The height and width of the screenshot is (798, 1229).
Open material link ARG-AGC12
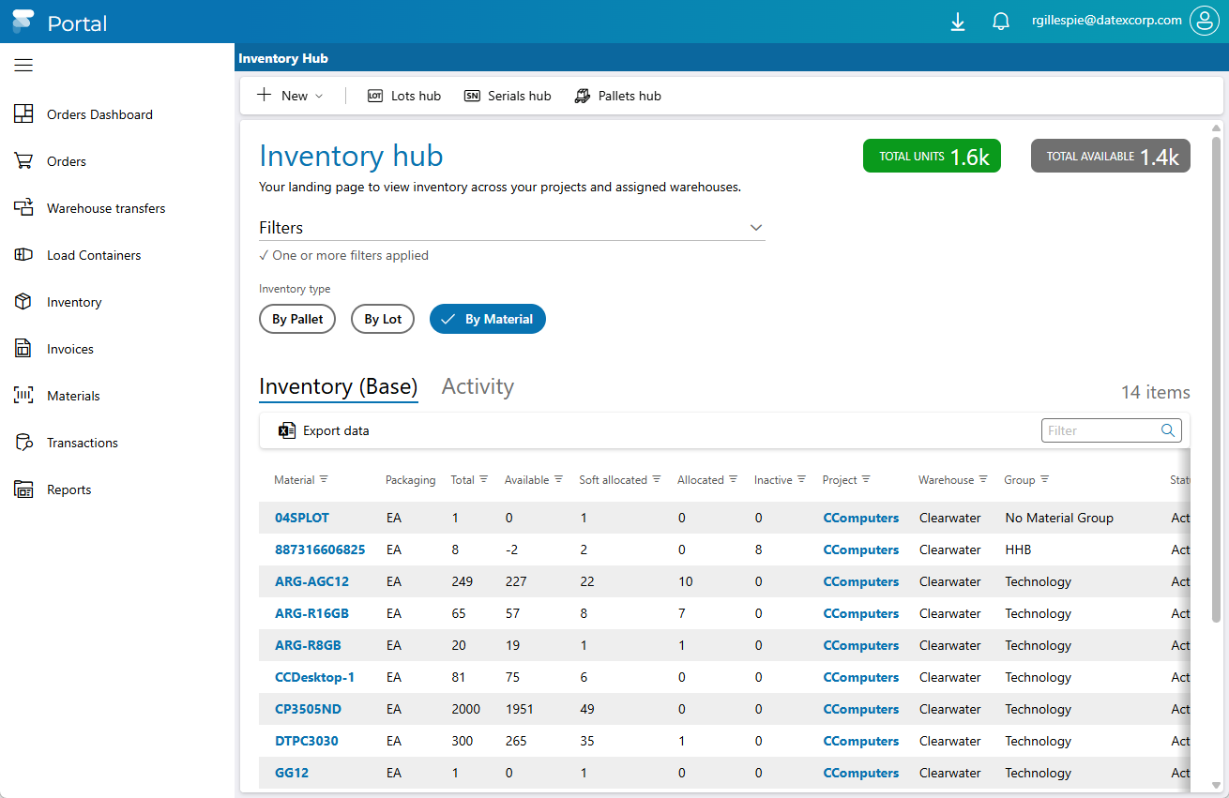pos(311,581)
